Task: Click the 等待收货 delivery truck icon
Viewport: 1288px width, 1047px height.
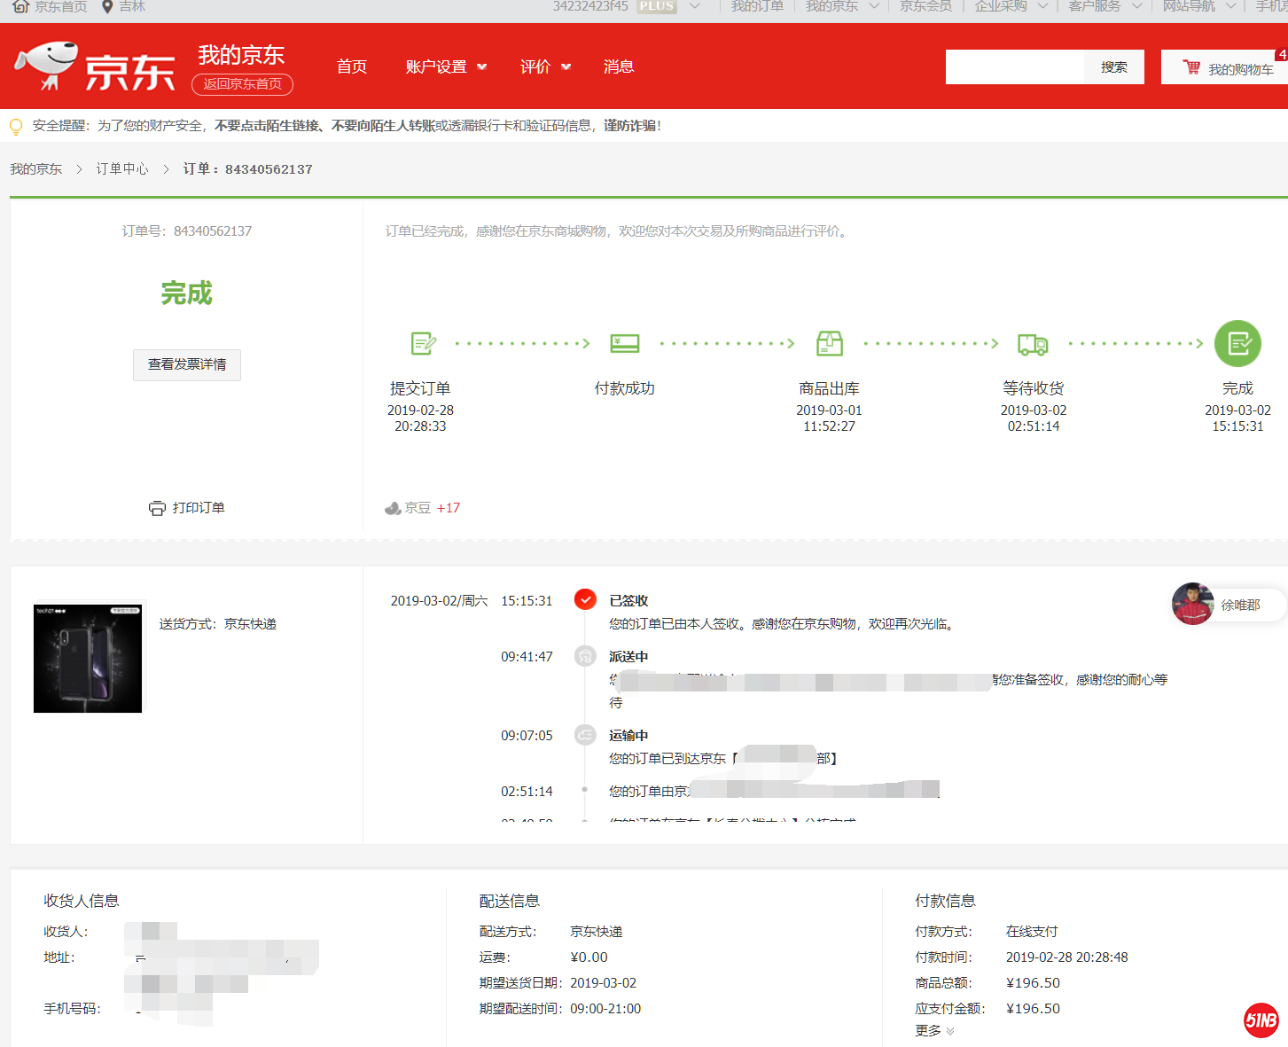Action: point(1033,344)
